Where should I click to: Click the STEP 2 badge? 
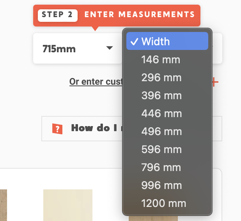click(57, 15)
